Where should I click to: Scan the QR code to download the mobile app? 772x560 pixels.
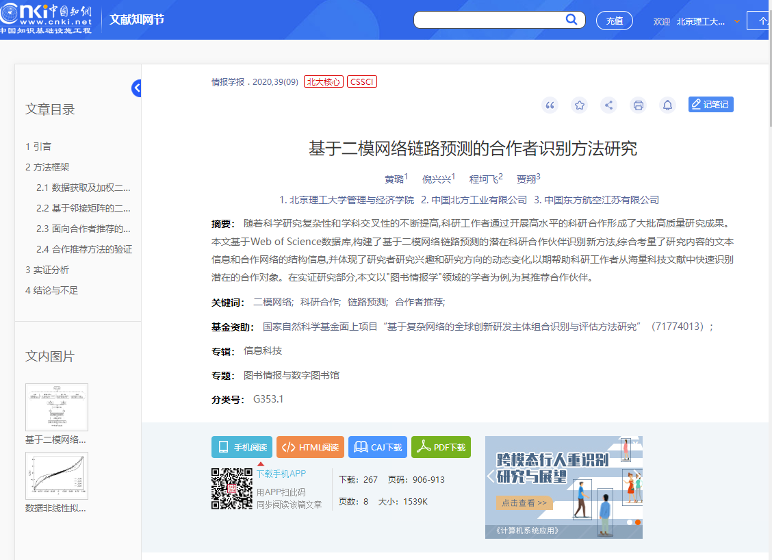[x=232, y=490]
